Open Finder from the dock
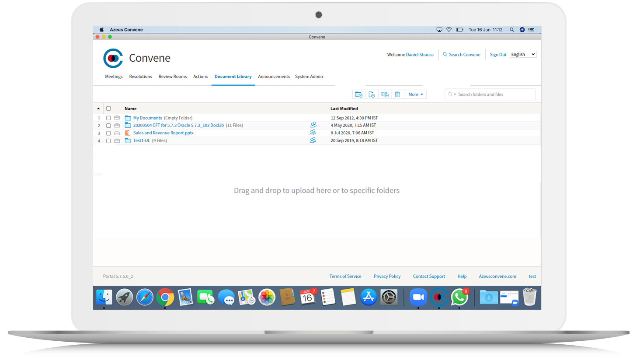The image size is (640, 357). [104, 297]
